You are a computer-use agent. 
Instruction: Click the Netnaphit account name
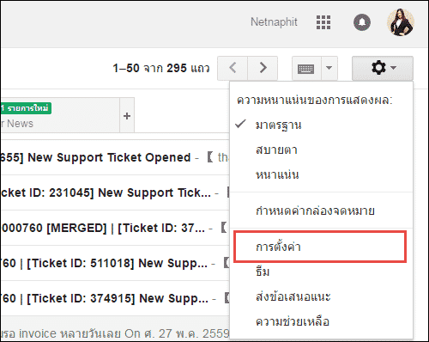(274, 22)
